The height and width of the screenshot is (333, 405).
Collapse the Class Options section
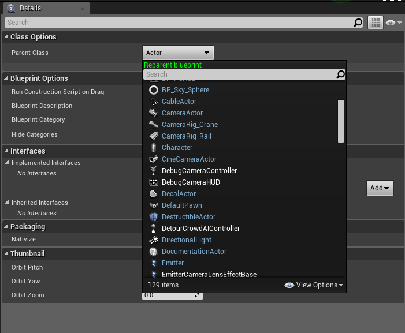pos(6,36)
